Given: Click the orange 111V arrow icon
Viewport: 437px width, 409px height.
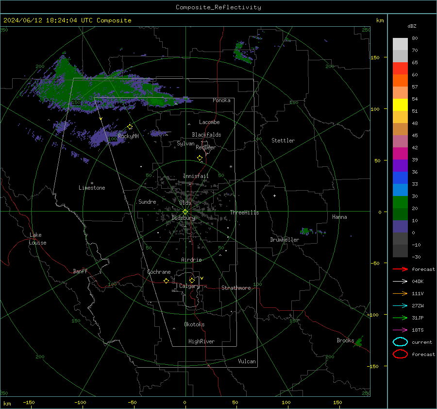Looking at the screenshot, I should [x=400, y=293].
